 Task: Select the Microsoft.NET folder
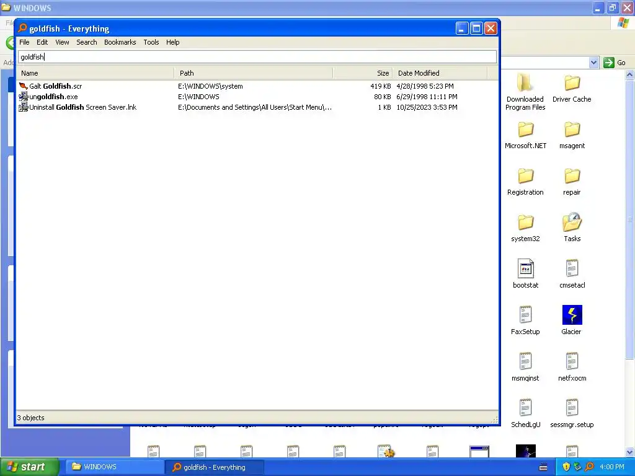(525, 134)
